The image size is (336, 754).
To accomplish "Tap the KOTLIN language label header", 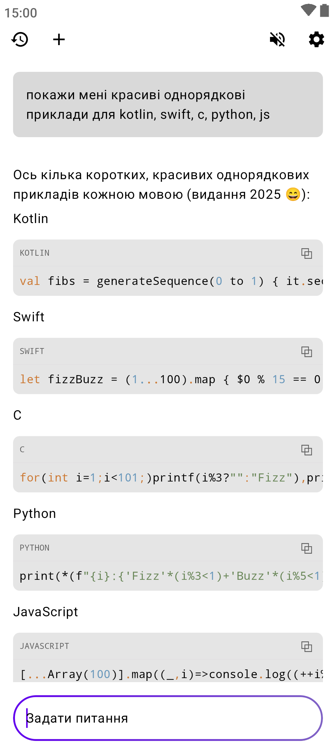I will pyautogui.click(x=35, y=253).
